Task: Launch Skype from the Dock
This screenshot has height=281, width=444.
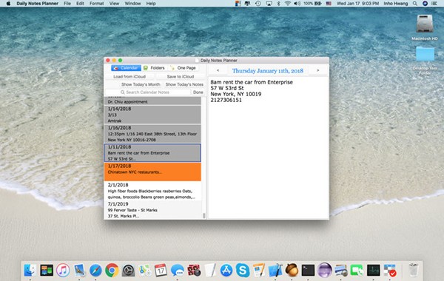Action: coord(243,270)
